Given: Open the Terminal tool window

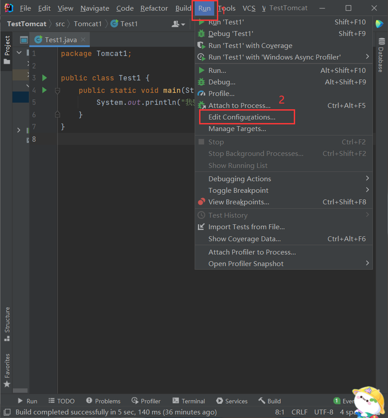Looking at the screenshot, I should click(188, 401).
